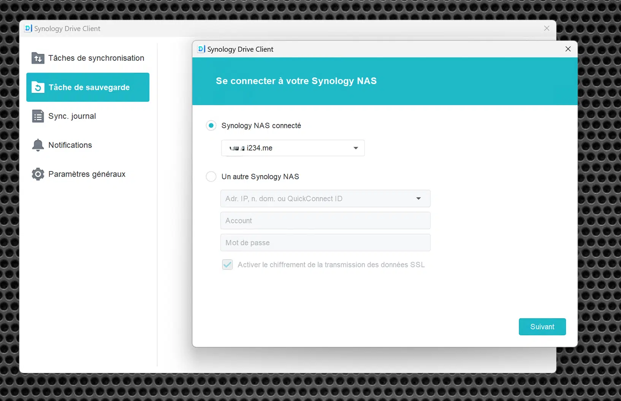Expand the IP address or QuickConnect ID dropdown arrow
This screenshot has height=401, width=621.
click(418, 198)
